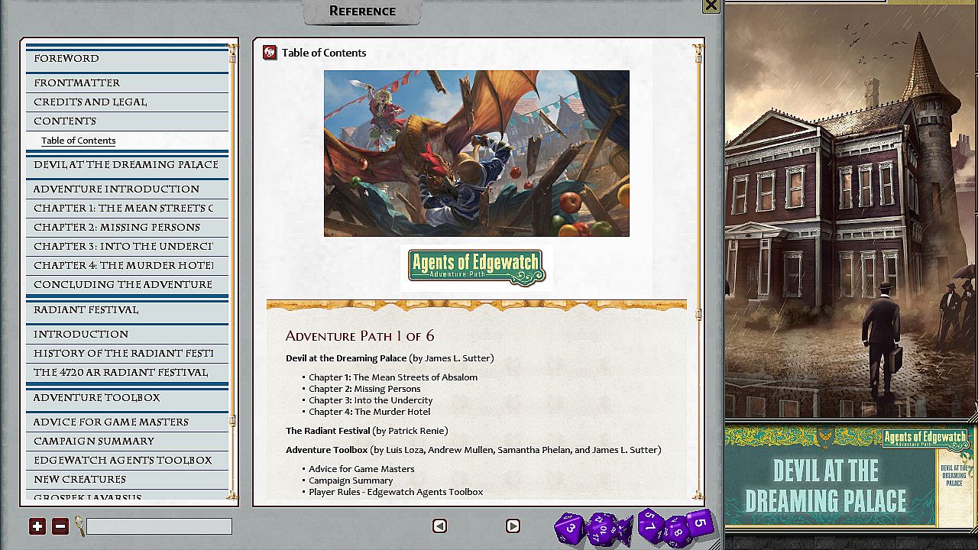The width and height of the screenshot is (978, 550).
Task: Click the Adventure Path 1 of 6 heading
Action: click(x=360, y=336)
